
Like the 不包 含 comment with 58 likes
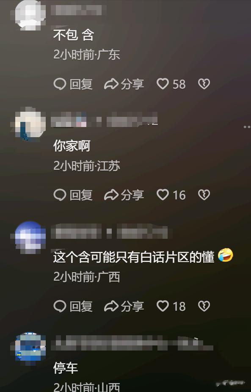point(171,84)
